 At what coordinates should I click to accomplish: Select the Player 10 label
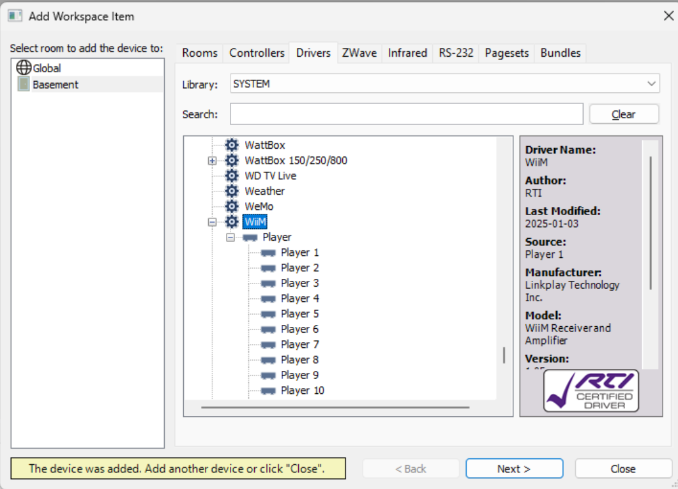302,391
